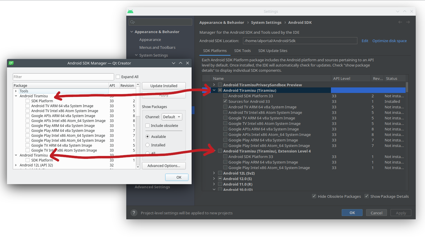
Task: Click the Revision column header in Qt Creator
Action: click(127, 85)
